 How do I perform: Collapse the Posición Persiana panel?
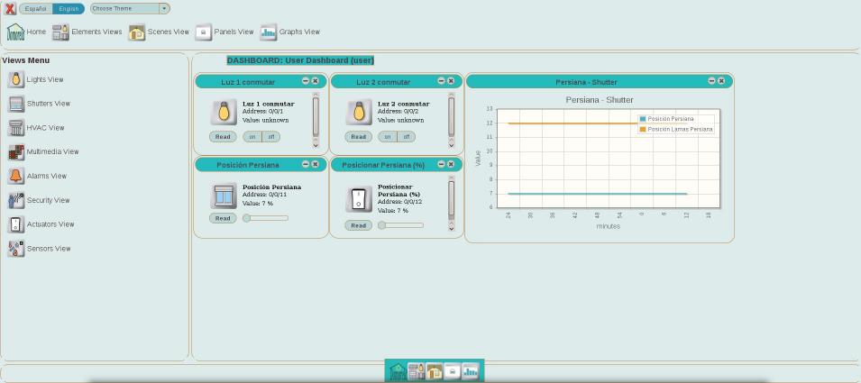306,164
